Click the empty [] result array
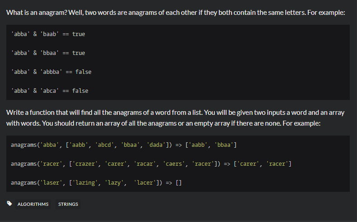Image resolution: width=357 pixels, height=222 pixels. [x=178, y=183]
